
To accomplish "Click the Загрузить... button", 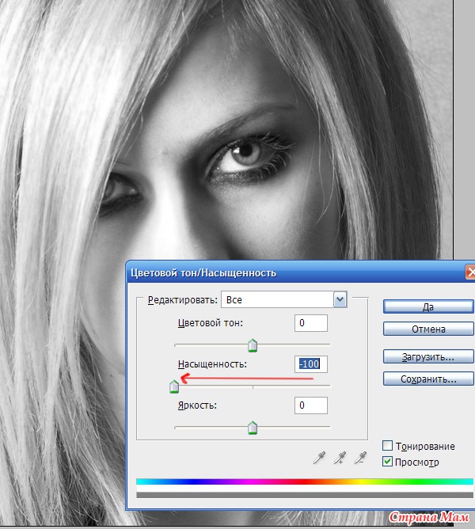I will (428, 356).
